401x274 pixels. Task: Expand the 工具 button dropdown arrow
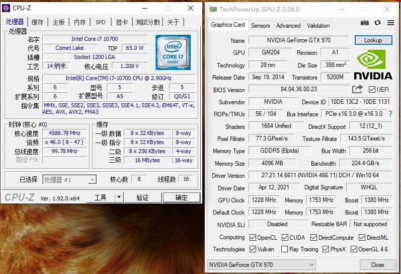(x=119, y=197)
